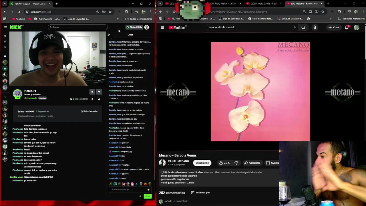Click the Obtén KICKs button
366x206 pixels.
tap(134, 27)
